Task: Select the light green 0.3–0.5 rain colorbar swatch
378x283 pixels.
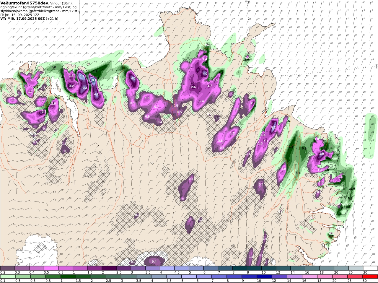Action: tap(23, 277)
